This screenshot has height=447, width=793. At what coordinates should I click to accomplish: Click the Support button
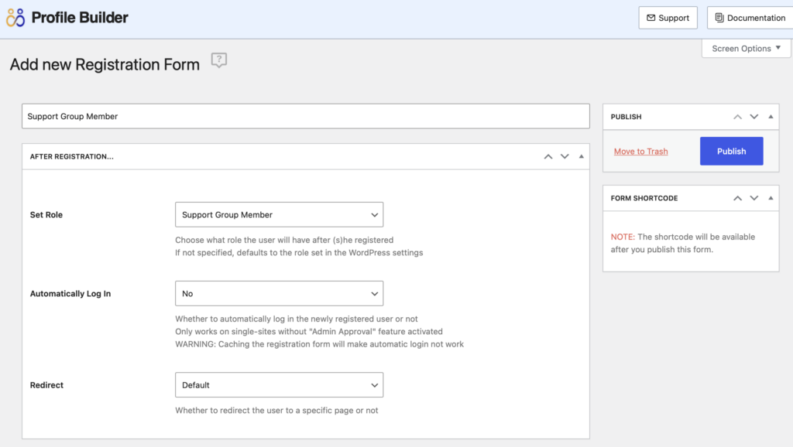(668, 18)
